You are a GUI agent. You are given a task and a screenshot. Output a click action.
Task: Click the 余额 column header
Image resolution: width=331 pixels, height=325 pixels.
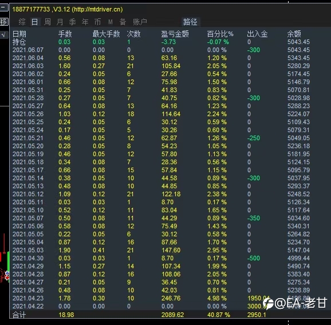294,34
